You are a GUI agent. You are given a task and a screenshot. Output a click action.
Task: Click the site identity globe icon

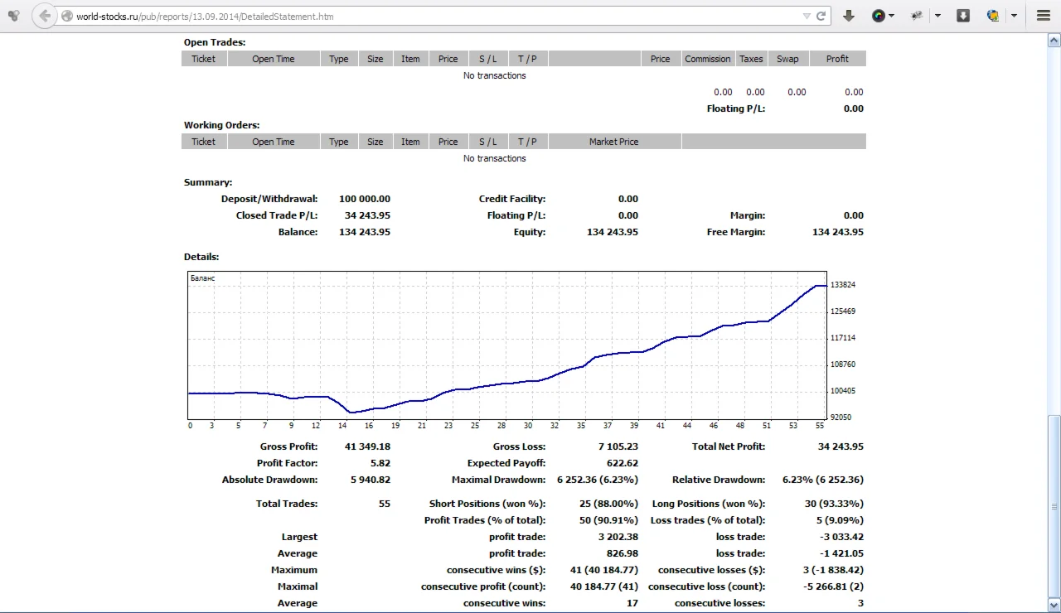pyautogui.click(x=67, y=16)
